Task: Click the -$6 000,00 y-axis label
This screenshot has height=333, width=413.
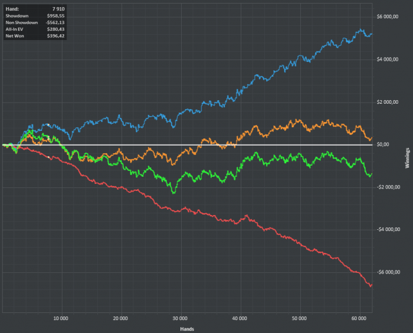Action: (388, 272)
